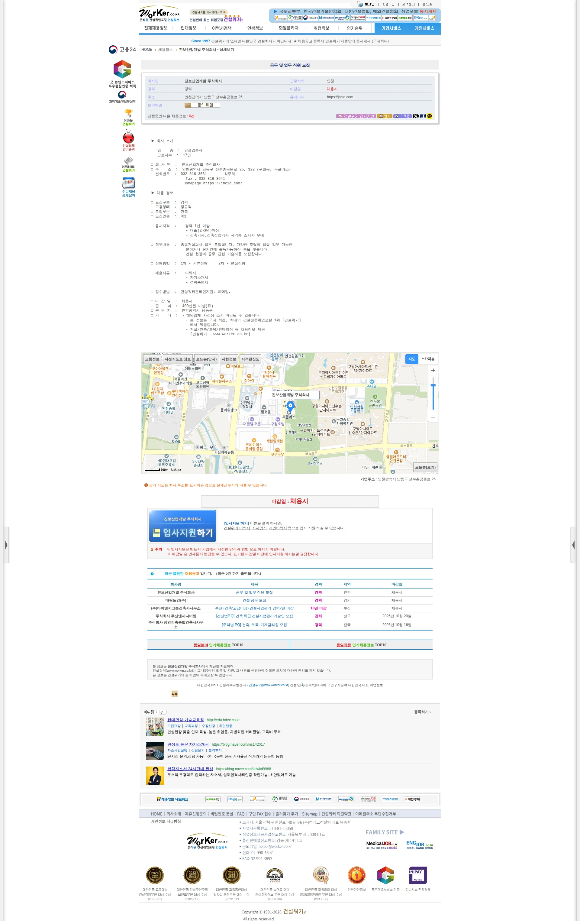Click the 목록 list button
This screenshot has width=580, height=921.
point(174,694)
